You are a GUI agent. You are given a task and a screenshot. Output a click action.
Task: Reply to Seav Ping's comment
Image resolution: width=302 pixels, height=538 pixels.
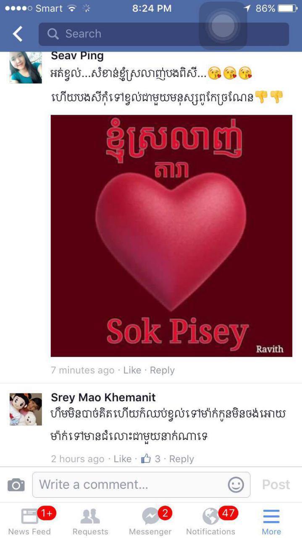tap(162, 370)
